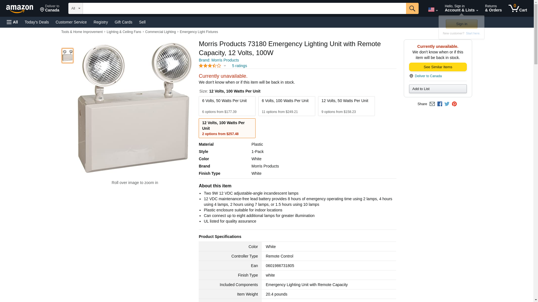The image size is (538, 302).
Task: Share on Twitter icon
Action: click(447, 104)
